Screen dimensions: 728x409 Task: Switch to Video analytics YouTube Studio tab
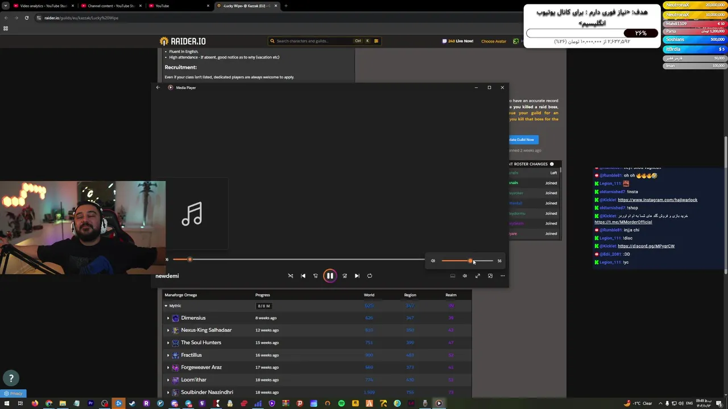(x=43, y=6)
